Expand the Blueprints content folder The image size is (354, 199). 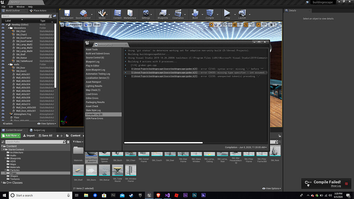[6, 158]
